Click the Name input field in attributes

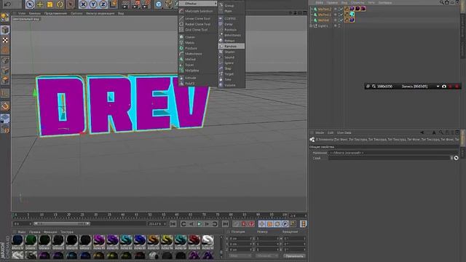(x=393, y=153)
